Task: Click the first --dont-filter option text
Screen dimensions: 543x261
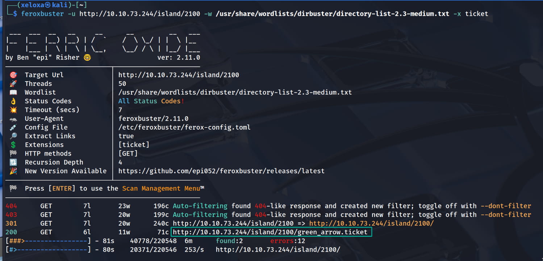Action: coord(506,206)
